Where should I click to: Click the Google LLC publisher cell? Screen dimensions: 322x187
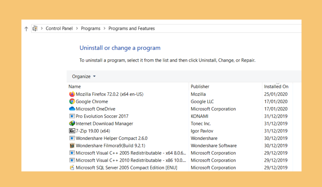coord(202,102)
